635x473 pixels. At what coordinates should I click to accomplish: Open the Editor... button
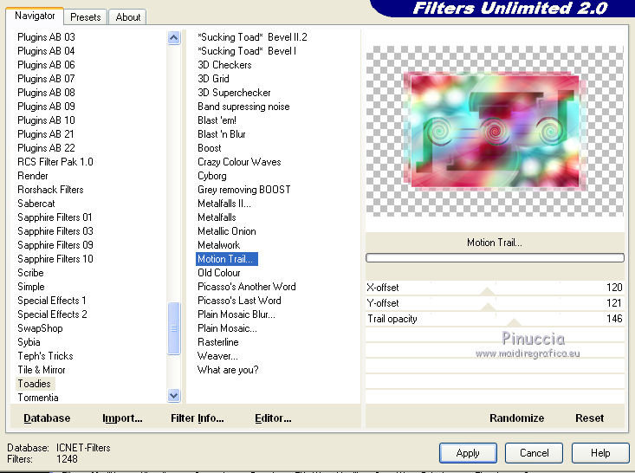tap(273, 418)
